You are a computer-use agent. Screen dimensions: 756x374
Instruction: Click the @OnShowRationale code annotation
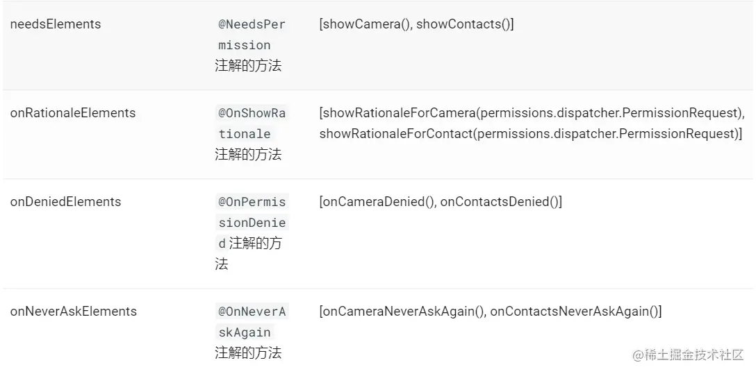pos(251,124)
